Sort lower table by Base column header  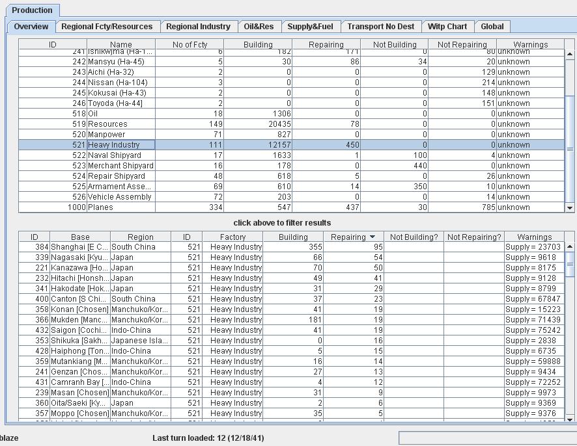80,237
